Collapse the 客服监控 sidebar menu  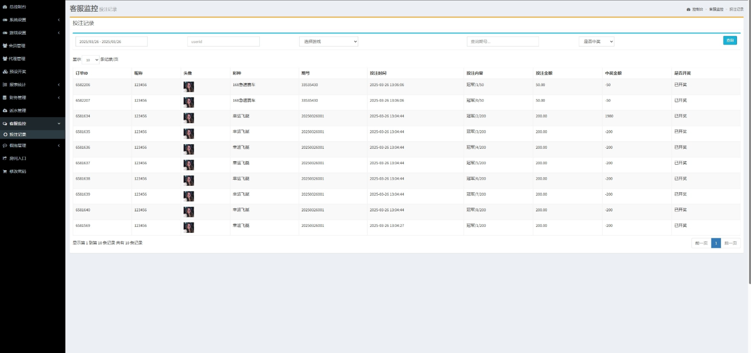tap(59, 124)
